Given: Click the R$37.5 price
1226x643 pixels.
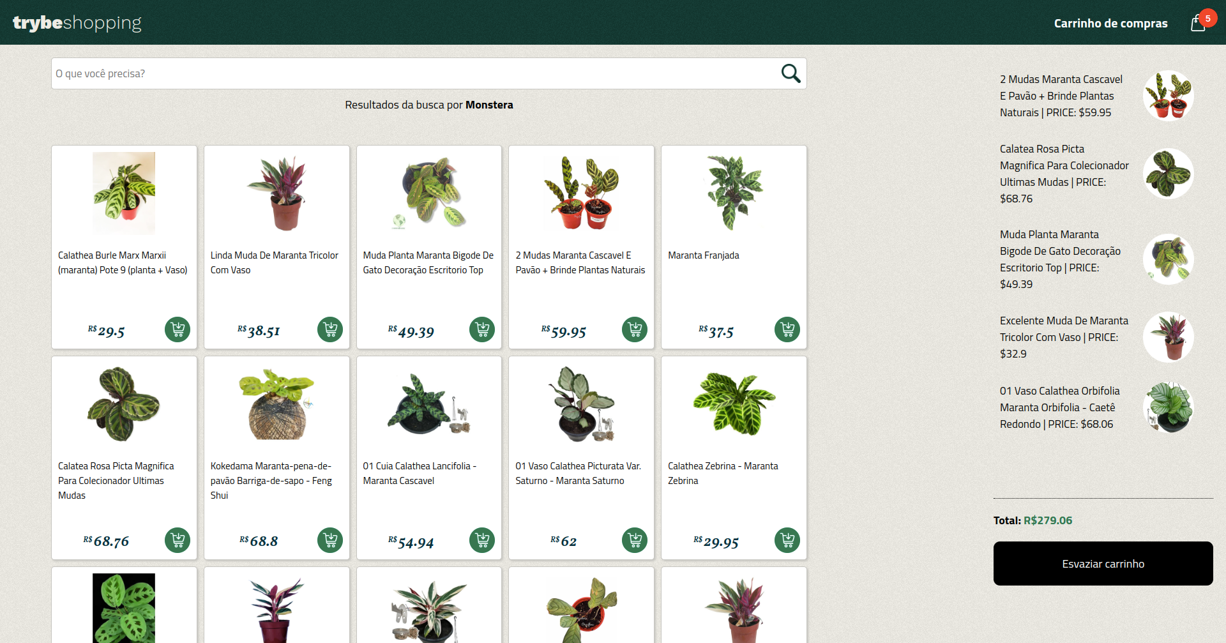Looking at the screenshot, I should 716,331.
